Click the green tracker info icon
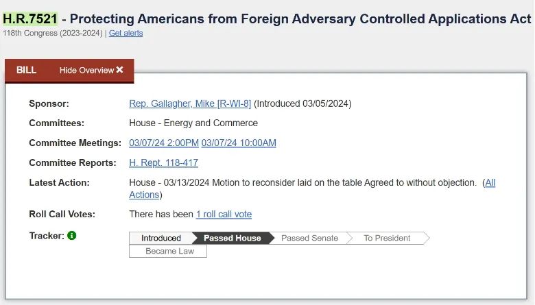Image resolution: width=535 pixels, height=305 pixels. click(x=71, y=236)
